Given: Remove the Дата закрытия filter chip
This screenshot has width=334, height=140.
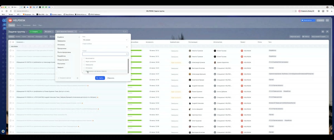Looking at the screenshot, I should (x=76, y=32).
